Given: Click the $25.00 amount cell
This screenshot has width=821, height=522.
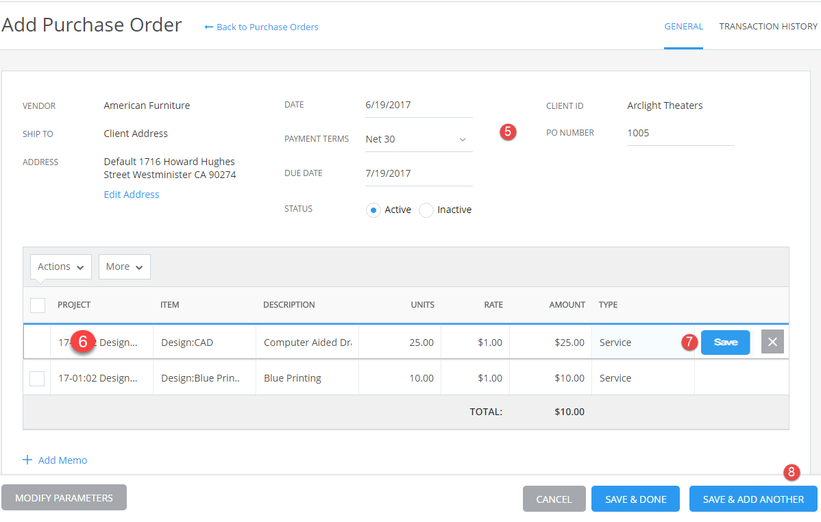Looking at the screenshot, I should (551, 343).
